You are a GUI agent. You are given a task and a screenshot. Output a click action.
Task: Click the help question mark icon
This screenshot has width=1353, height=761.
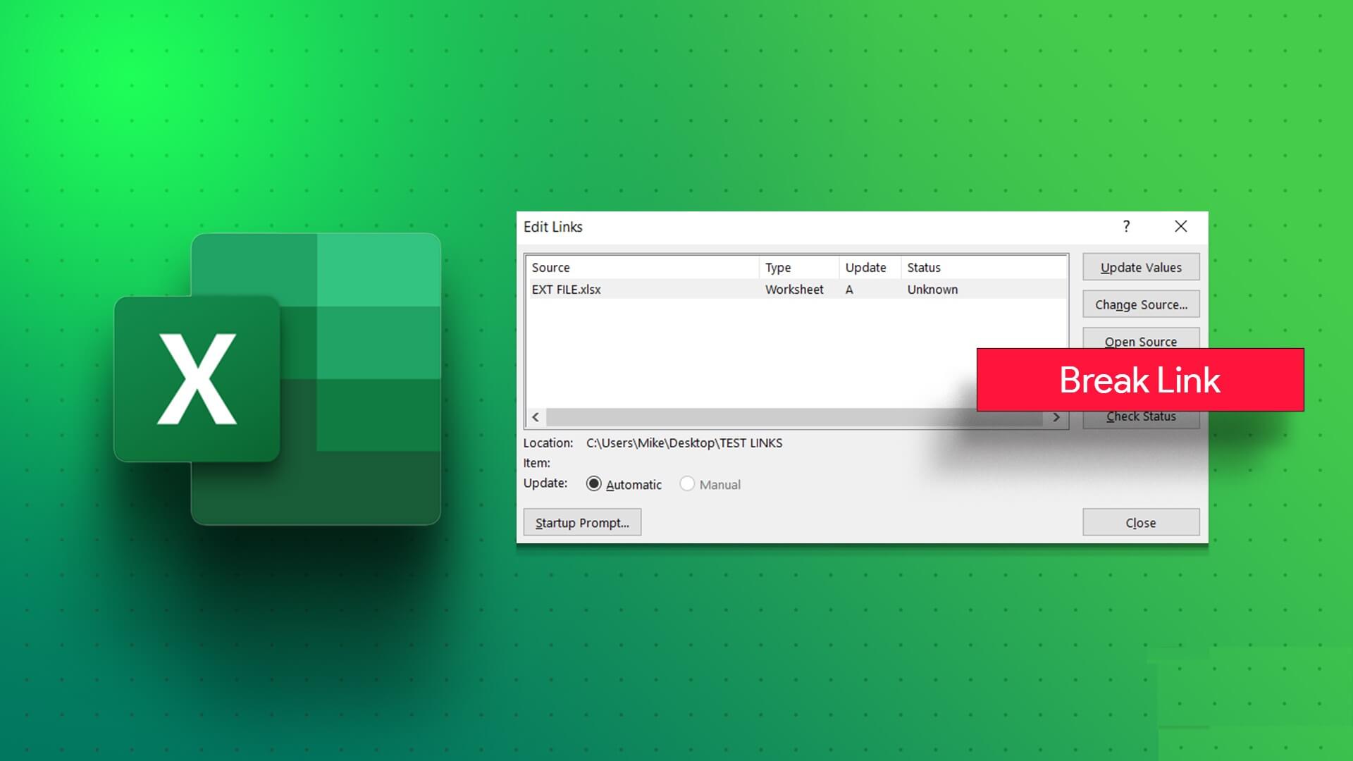click(1126, 226)
